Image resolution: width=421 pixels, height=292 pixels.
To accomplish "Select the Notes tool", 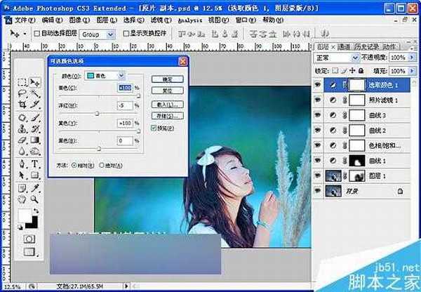I will (22, 188).
